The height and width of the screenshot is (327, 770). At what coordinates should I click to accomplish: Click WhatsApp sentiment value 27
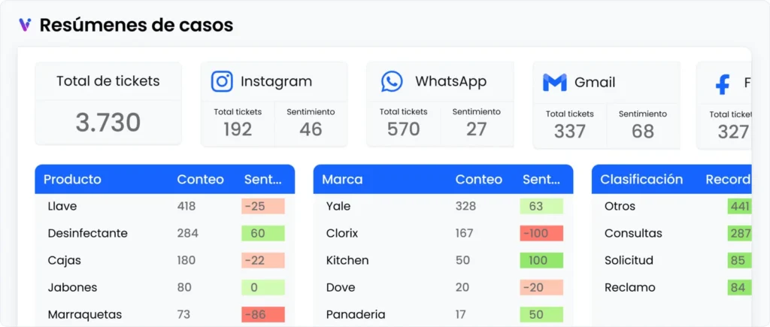point(476,129)
